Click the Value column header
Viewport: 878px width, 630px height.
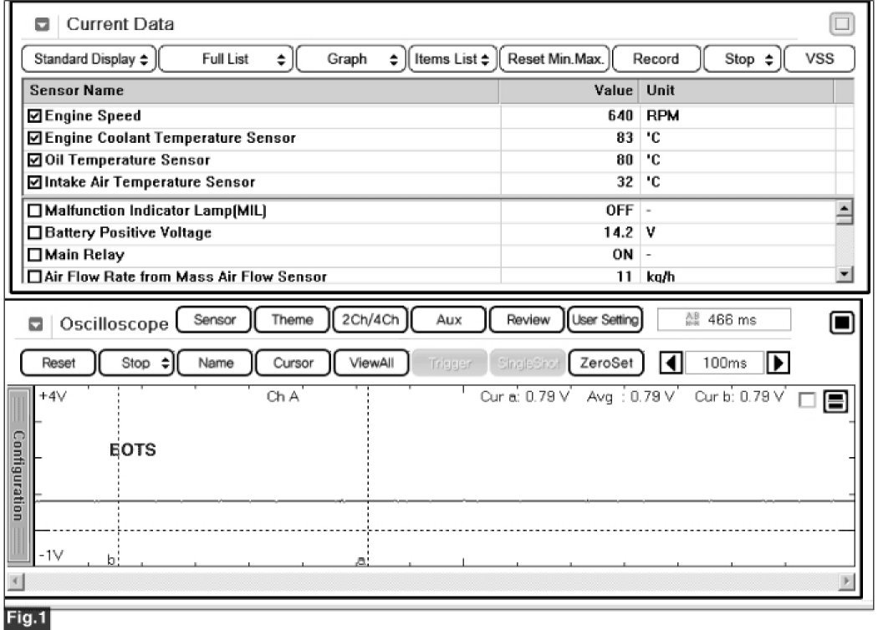pyautogui.click(x=569, y=90)
